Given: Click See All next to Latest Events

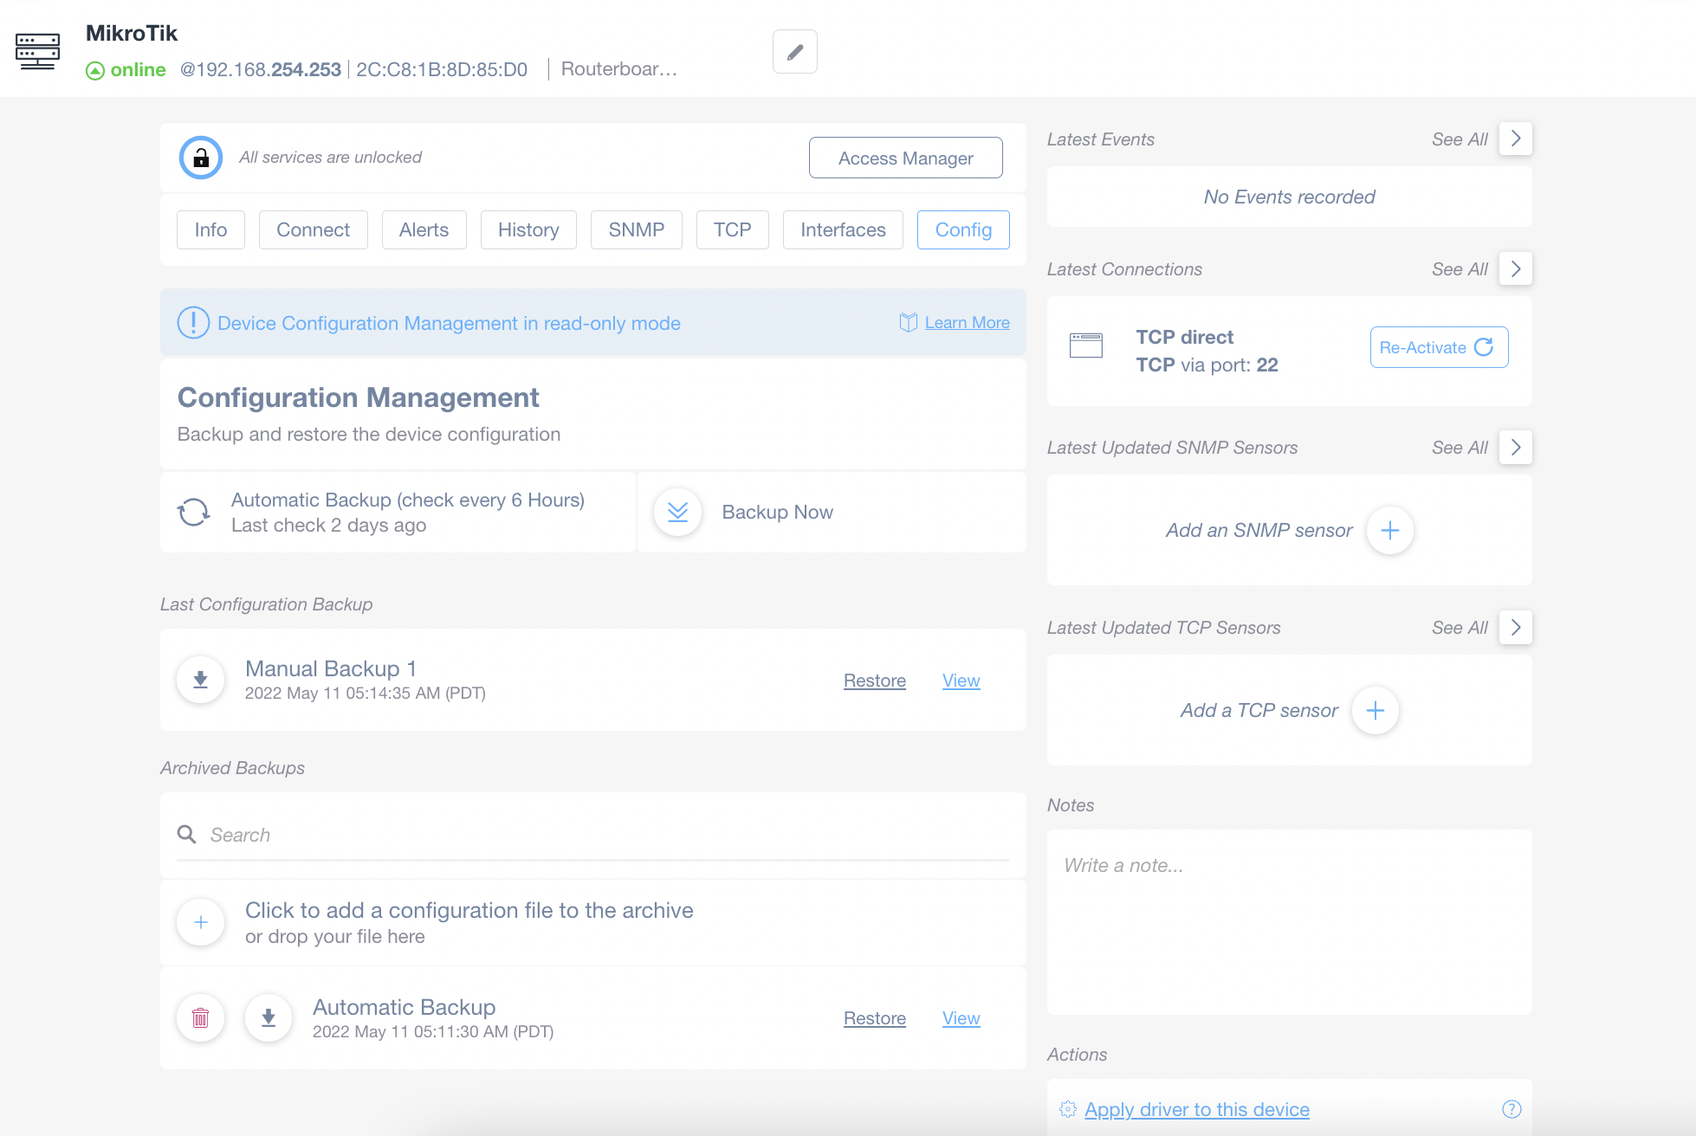Looking at the screenshot, I should pyautogui.click(x=1460, y=139).
